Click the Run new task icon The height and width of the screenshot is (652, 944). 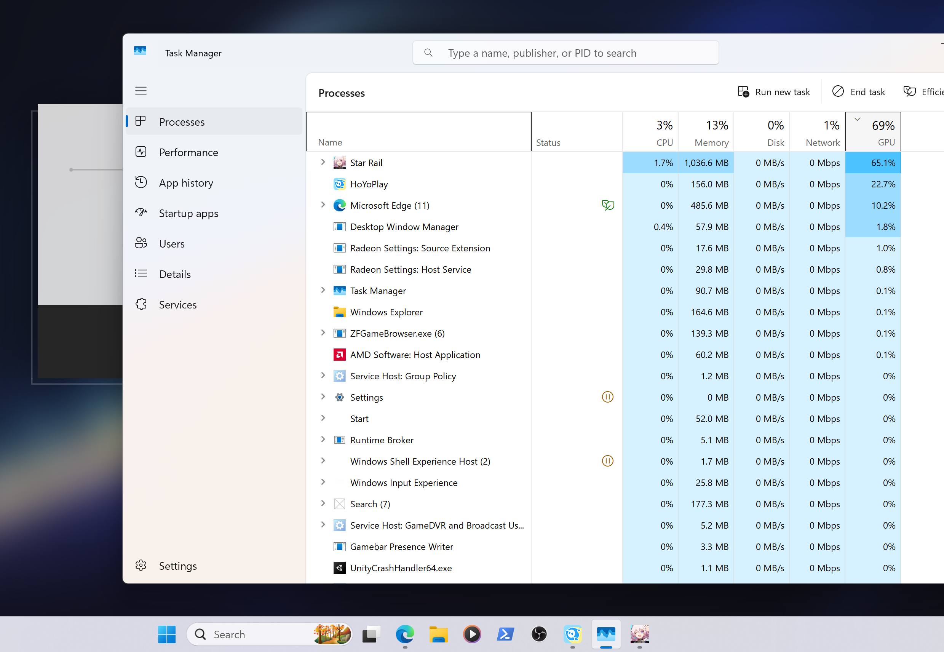(743, 91)
